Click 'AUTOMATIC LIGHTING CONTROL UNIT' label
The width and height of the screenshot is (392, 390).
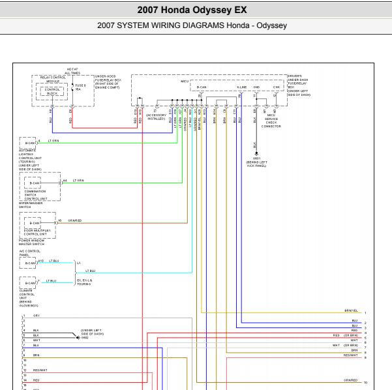[x=30, y=160]
